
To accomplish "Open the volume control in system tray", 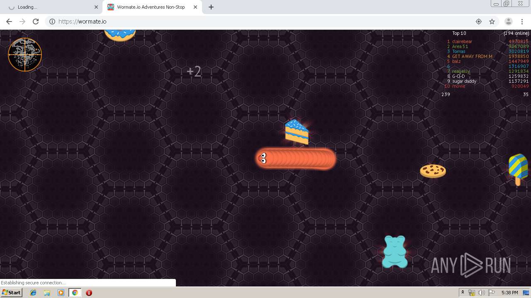I will coord(481,293).
